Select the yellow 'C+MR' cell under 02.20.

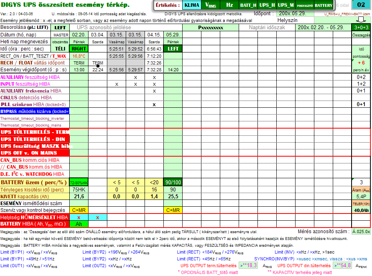79,210
